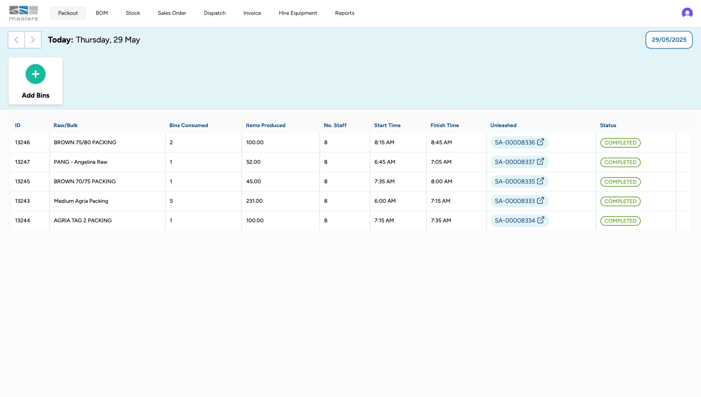Go to previous day with left chevron
The image size is (701, 397).
(x=16, y=40)
